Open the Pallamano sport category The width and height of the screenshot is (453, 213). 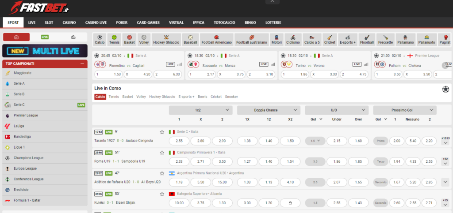pyautogui.click(x=406, y=40)
